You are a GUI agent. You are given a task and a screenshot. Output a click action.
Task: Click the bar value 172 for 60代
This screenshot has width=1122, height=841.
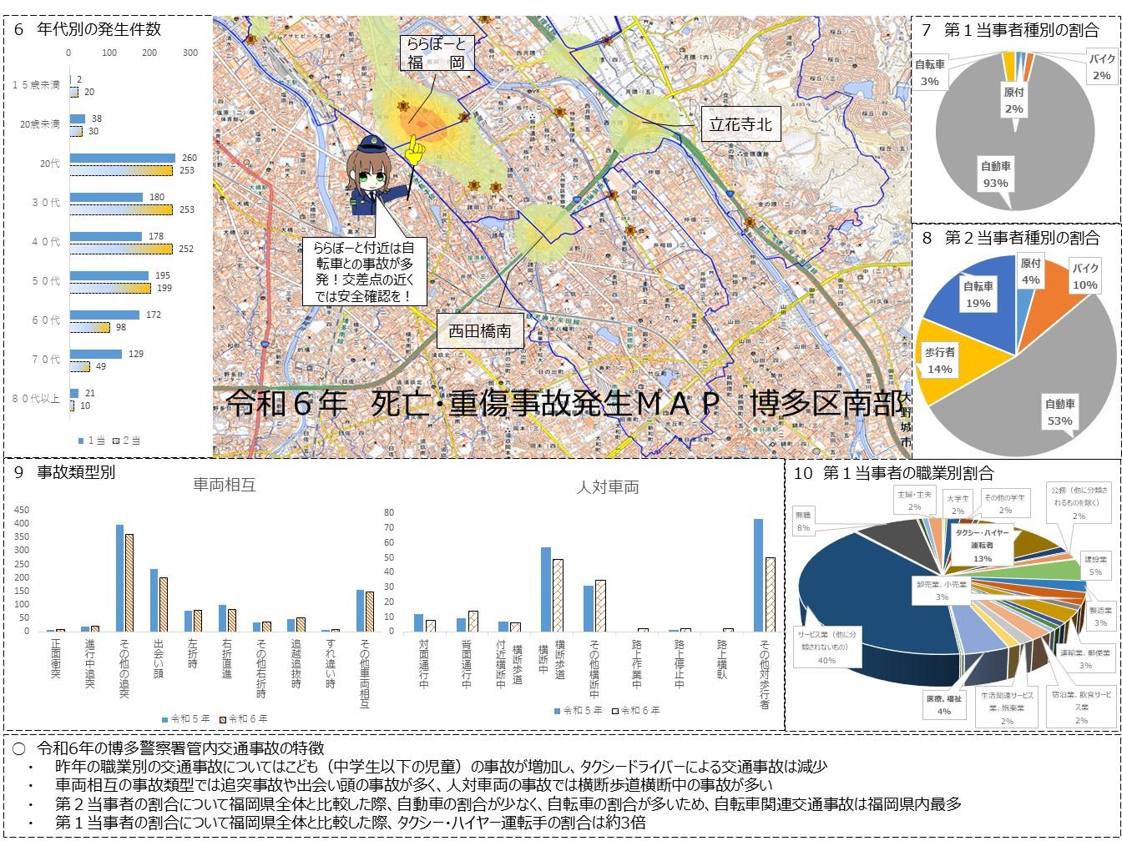(154, 315)
